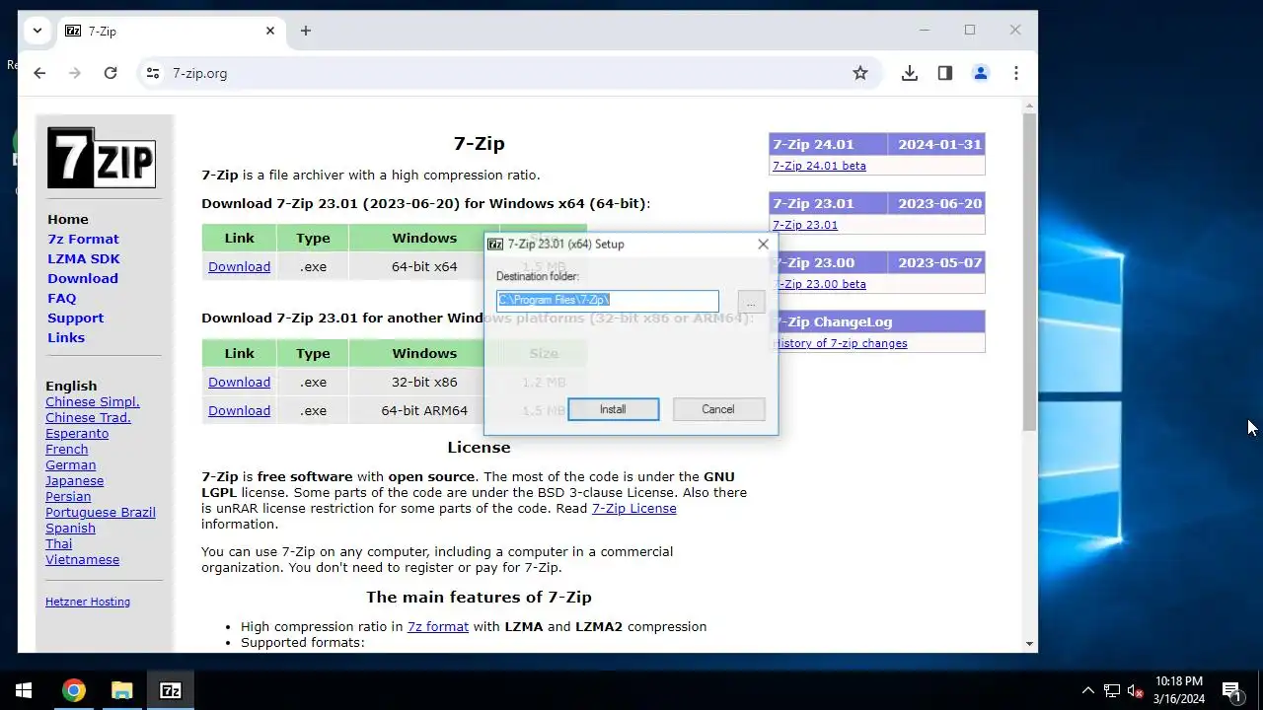Viewport: 1263px width, 710px height.
Task: Click muted volume tray icon
Action: click(1136, 690)
